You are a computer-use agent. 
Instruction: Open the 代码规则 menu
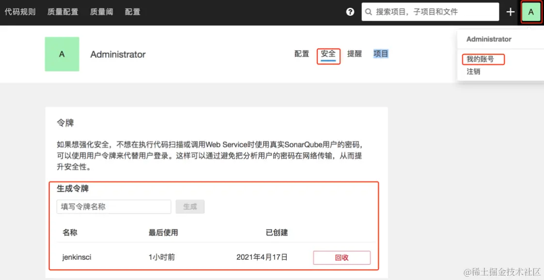point(20,12)
